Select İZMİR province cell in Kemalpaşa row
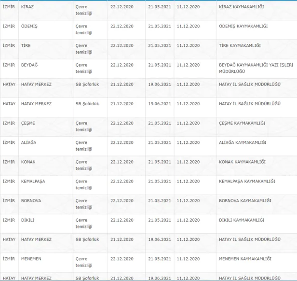 tap(9, 181)
